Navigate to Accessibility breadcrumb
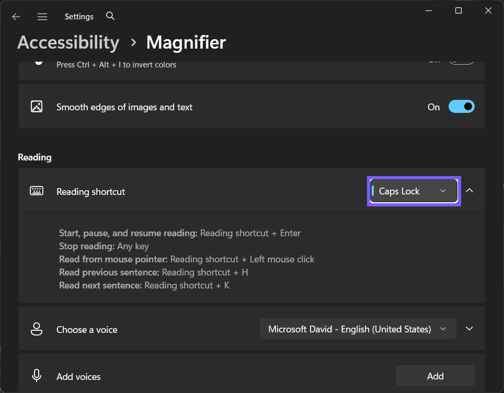Screen dimensions: 504x393 coord(68,42)
